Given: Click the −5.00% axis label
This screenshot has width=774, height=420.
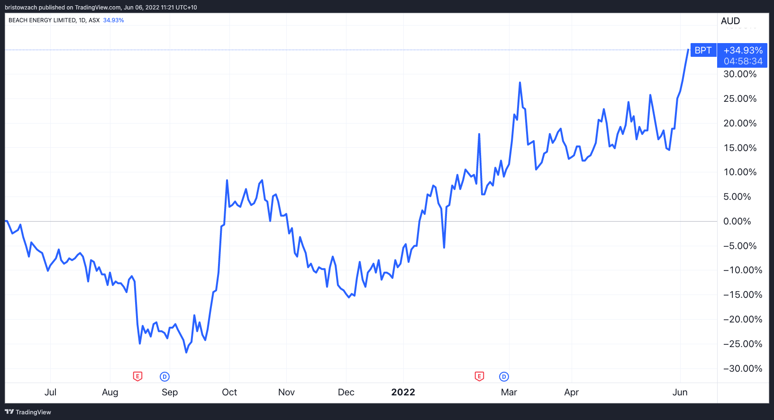Looking at the screenshot, I should 740,246.
